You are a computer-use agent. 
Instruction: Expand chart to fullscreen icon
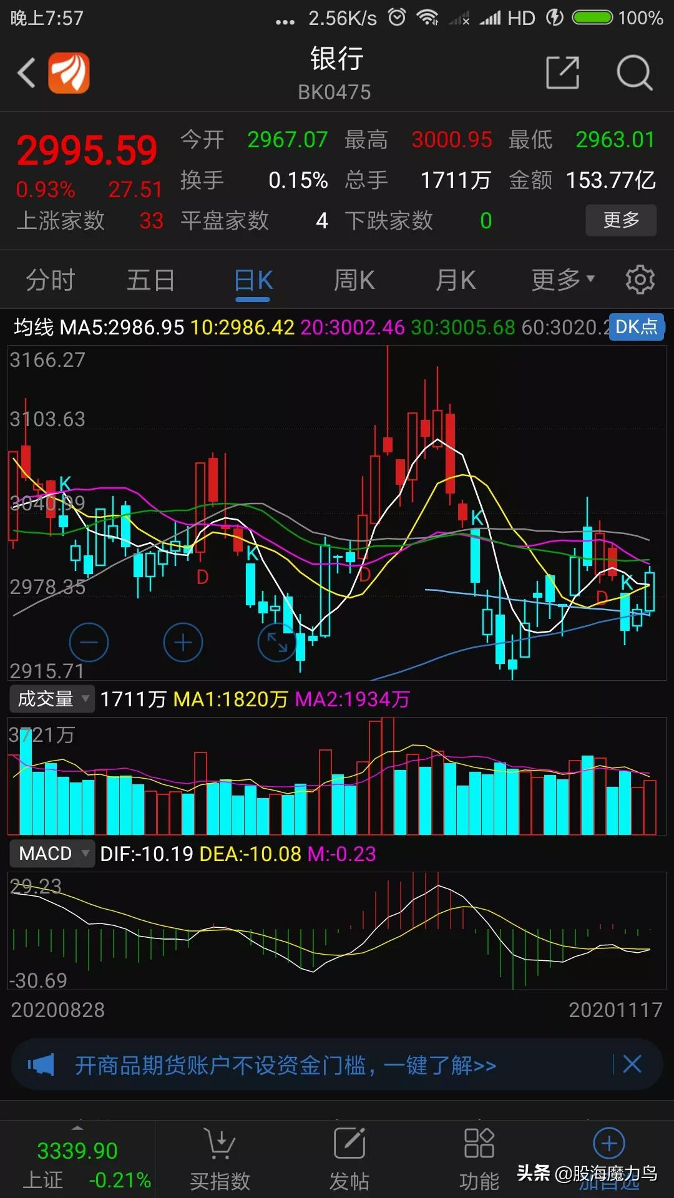tap(277, 642)
